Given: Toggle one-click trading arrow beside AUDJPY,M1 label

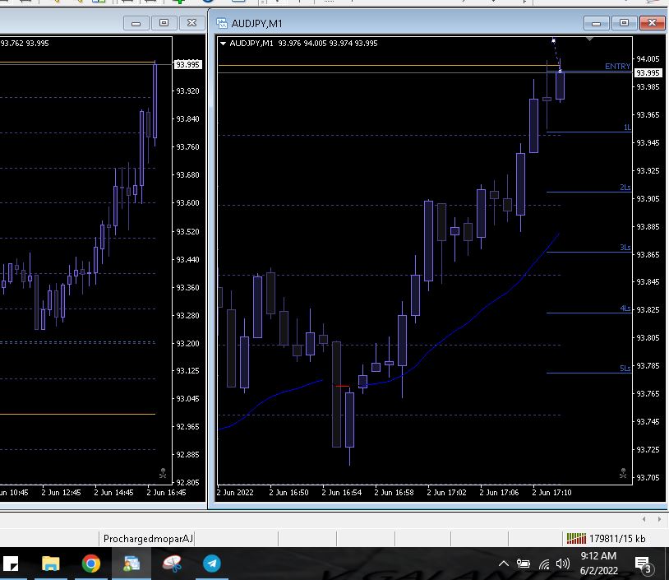Looking at the screenshot, I should [x=223, y=43].
